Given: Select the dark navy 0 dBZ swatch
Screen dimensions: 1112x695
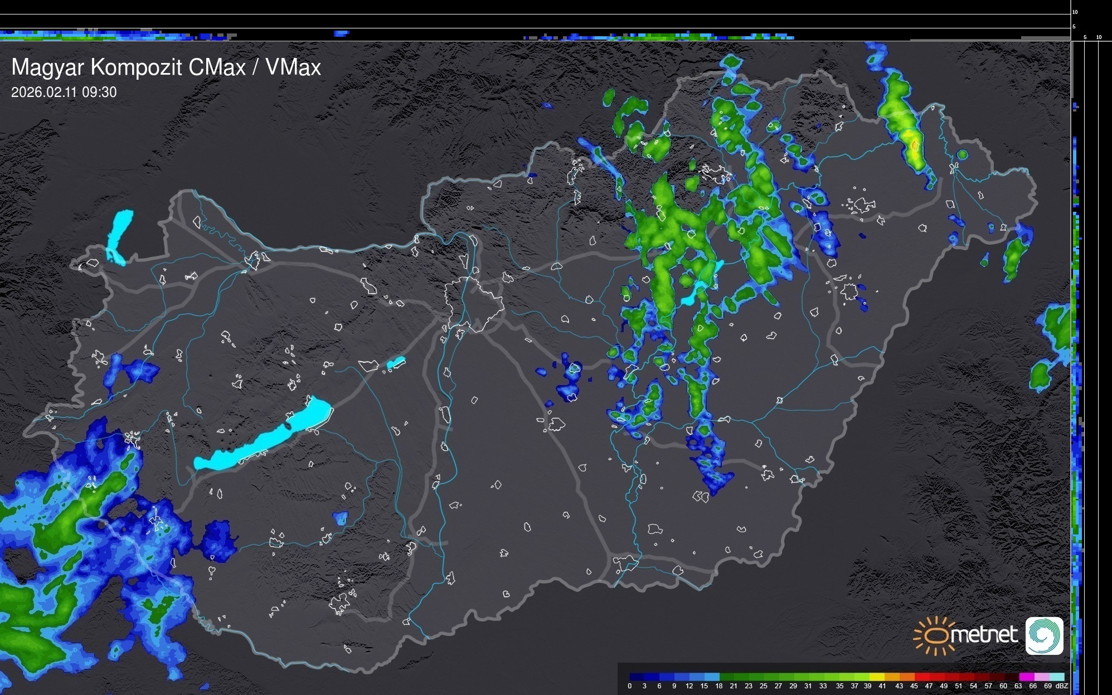Looking at the screenshot, I should point(637,677).
